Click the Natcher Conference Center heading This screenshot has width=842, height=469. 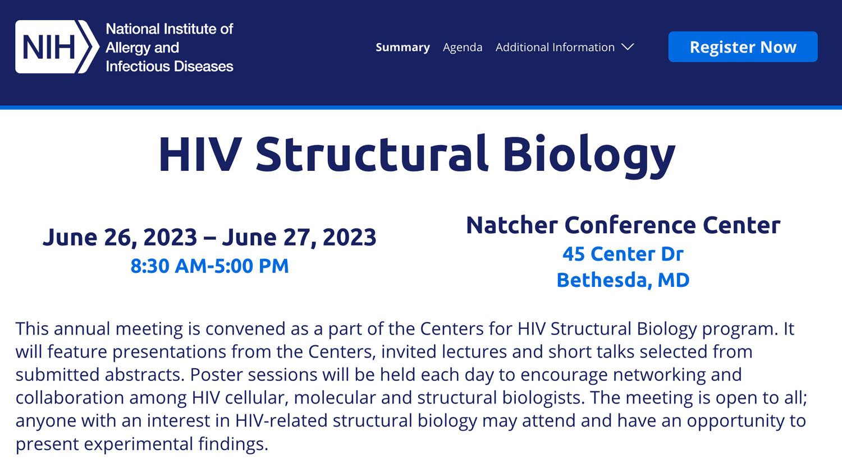623,225
